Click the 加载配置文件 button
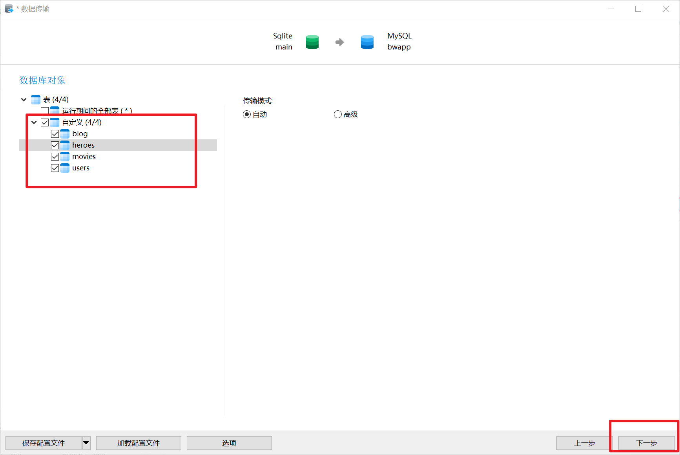 [139, 443]
